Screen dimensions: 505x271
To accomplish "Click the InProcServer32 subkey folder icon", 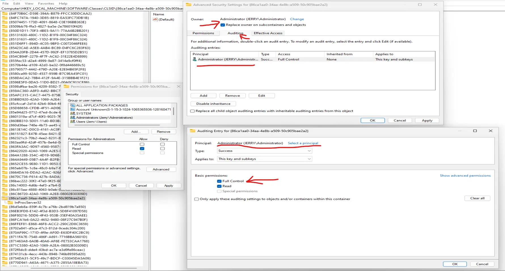I will tap(10, 203).
